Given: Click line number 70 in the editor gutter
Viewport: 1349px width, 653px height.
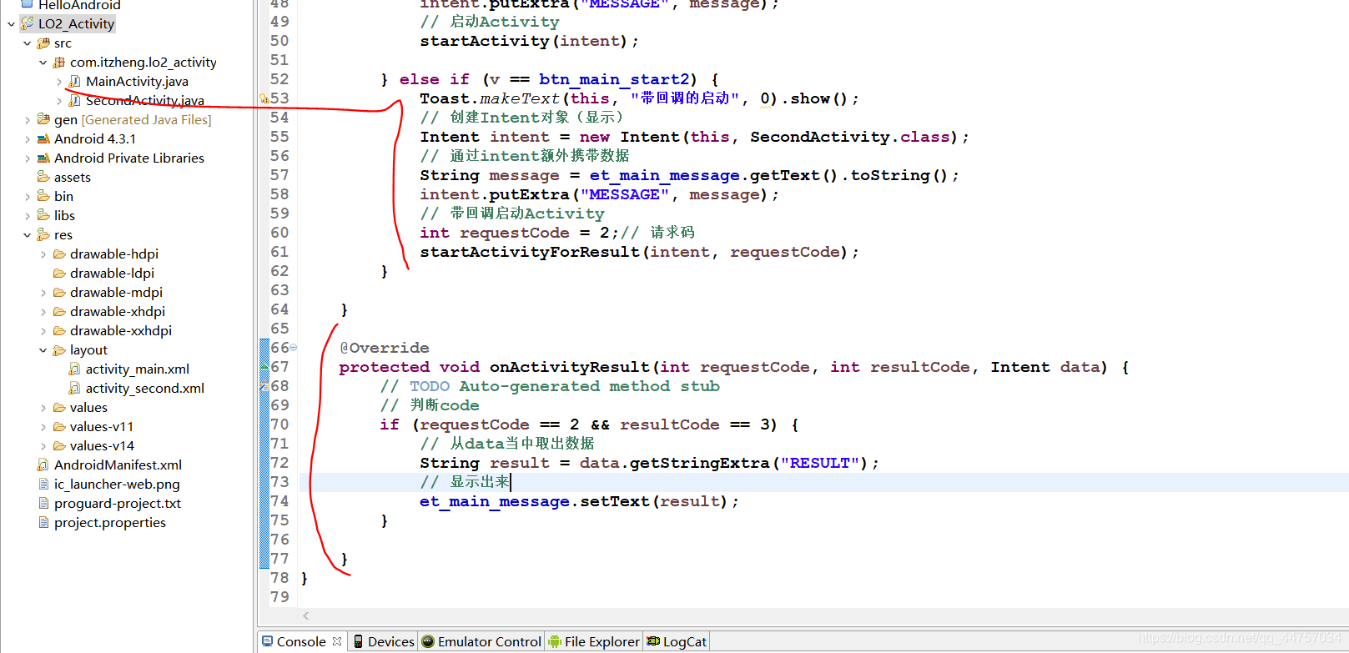Looking at the screenshot, I should pyautogui.click(x=279, y=424).
